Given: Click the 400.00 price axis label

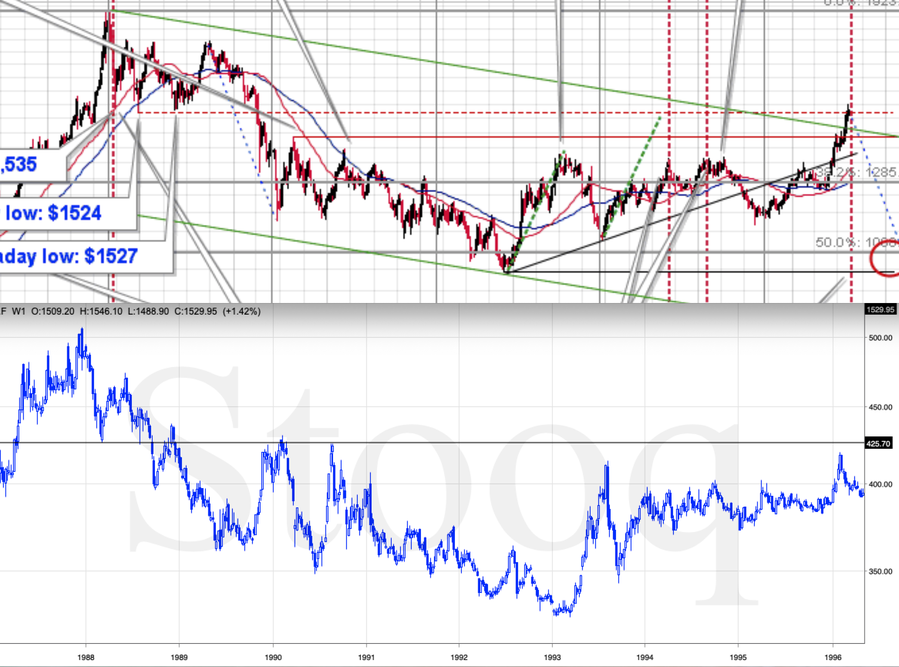Looking at the screenshot, I should pos(880,484).
